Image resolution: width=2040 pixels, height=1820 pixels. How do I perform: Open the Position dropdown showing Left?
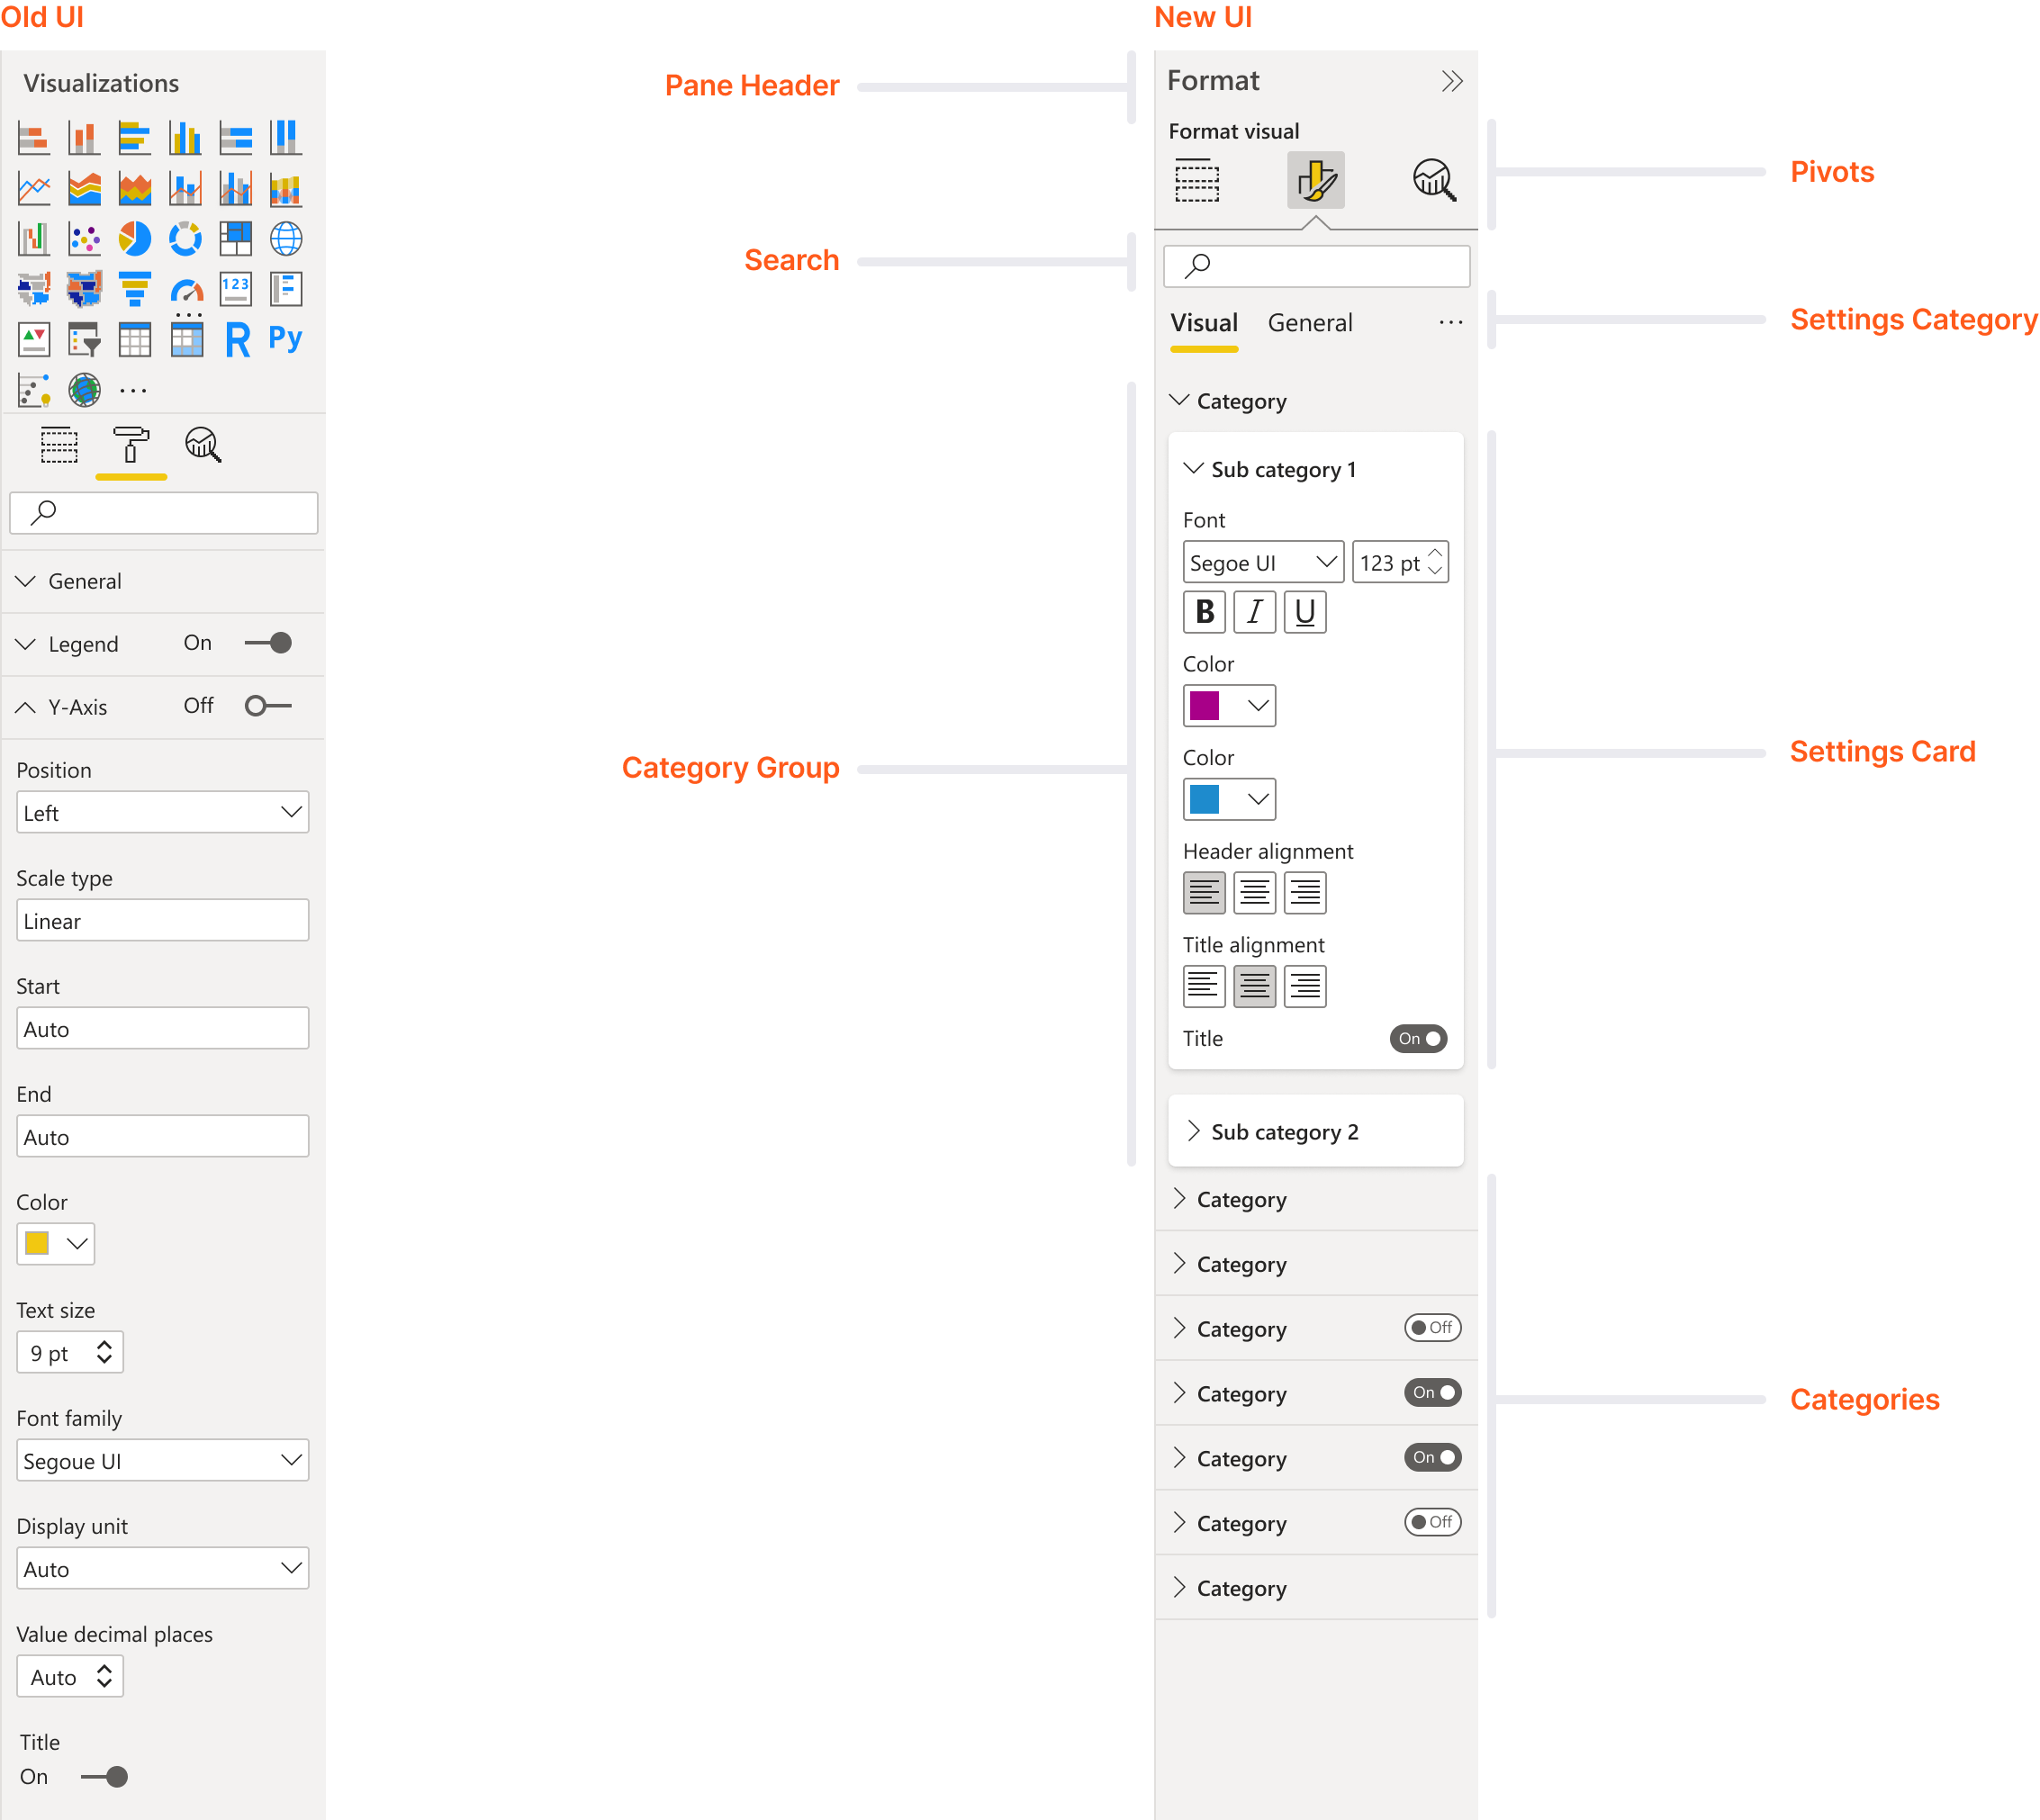162,812
